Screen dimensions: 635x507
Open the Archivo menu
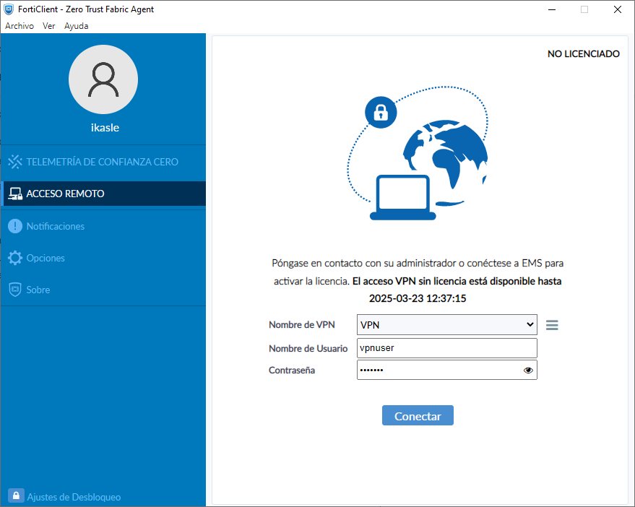[20, 26]
